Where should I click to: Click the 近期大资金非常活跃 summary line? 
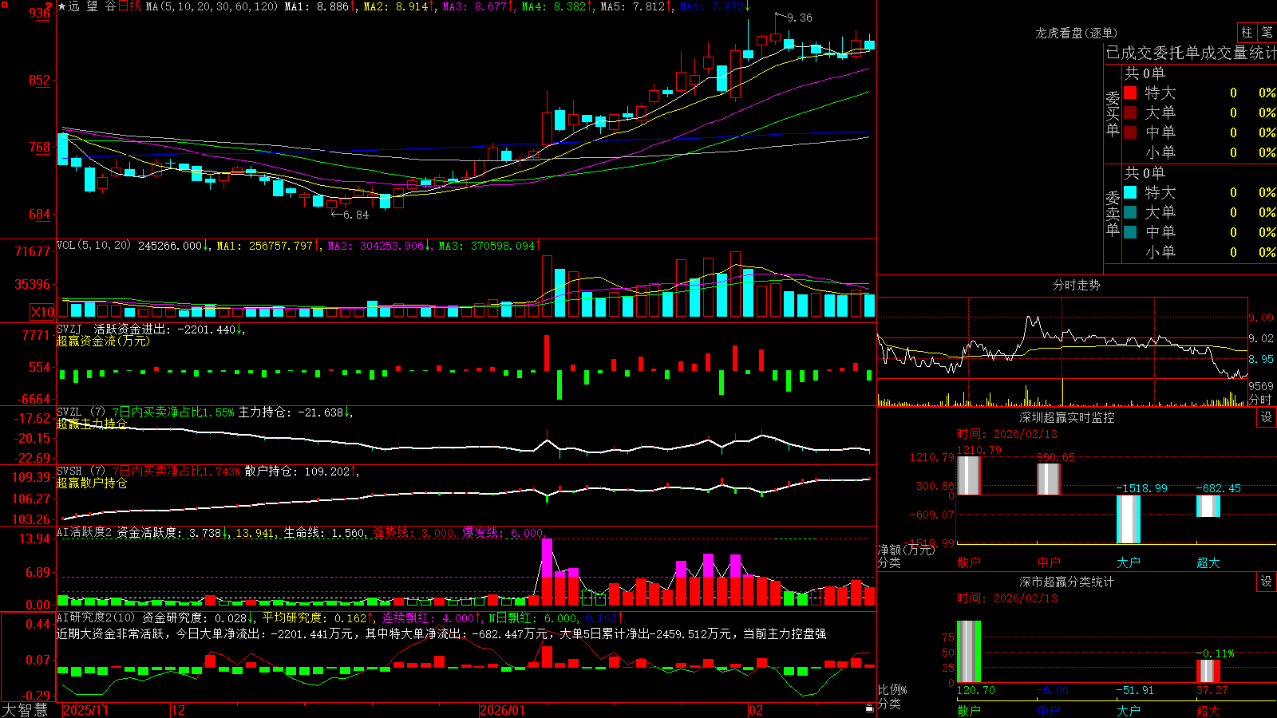[441, 633]
